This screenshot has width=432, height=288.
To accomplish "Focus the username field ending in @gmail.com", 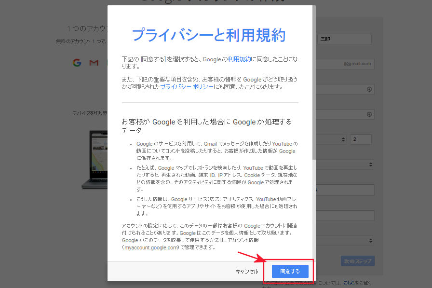I will (x=345, y=64).
